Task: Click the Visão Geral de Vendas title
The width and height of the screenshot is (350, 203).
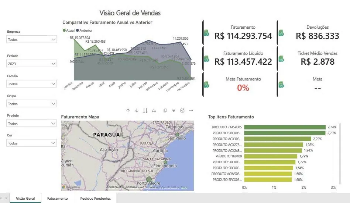Action: click(130, 13)
